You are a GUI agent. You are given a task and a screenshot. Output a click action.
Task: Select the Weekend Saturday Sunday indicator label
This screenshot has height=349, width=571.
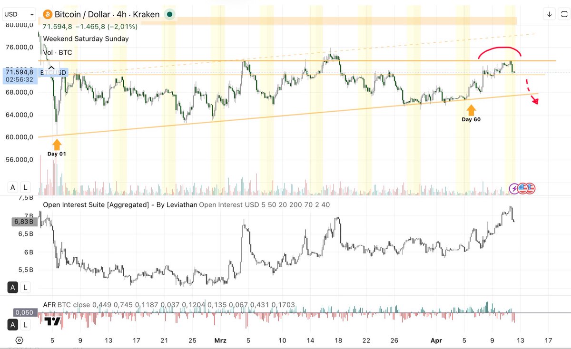click(86, 39)
